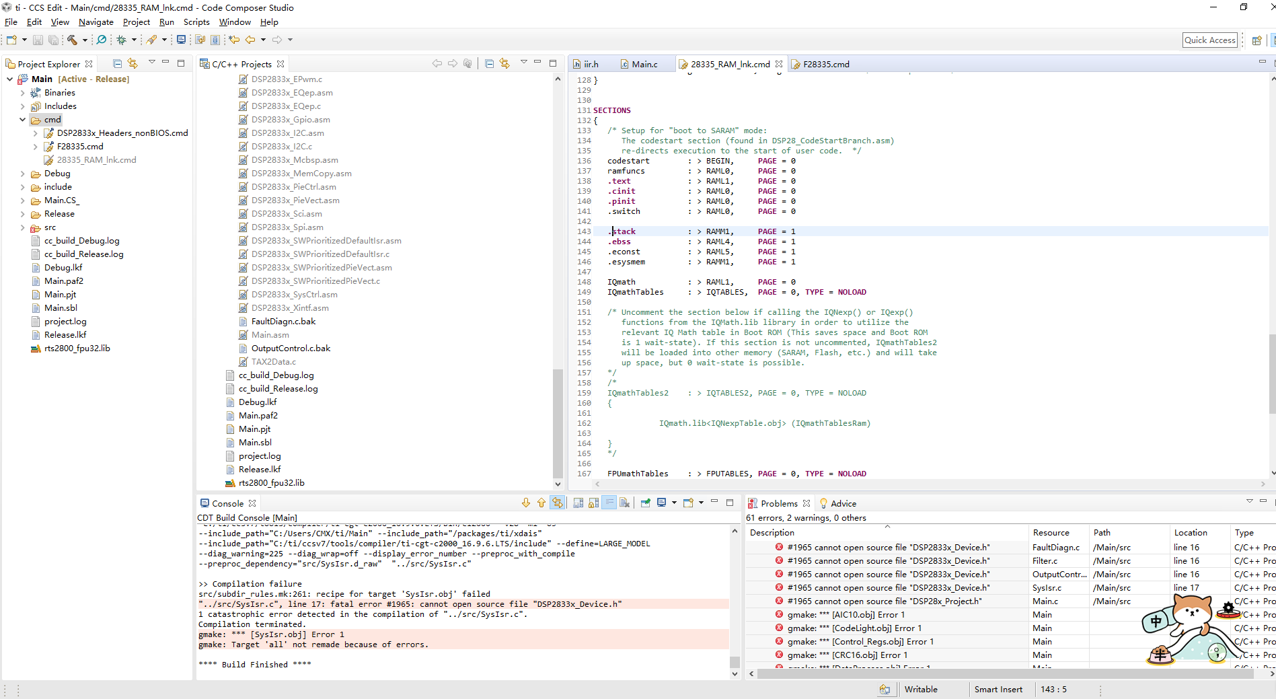1276x699 pixels.
Task: Jump to next error in Console
Action: click(x=526, y=503)
